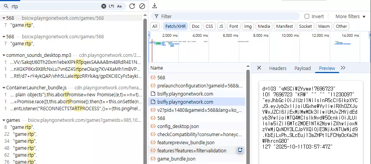Select the Wasm filter chip

click(324, 26)
